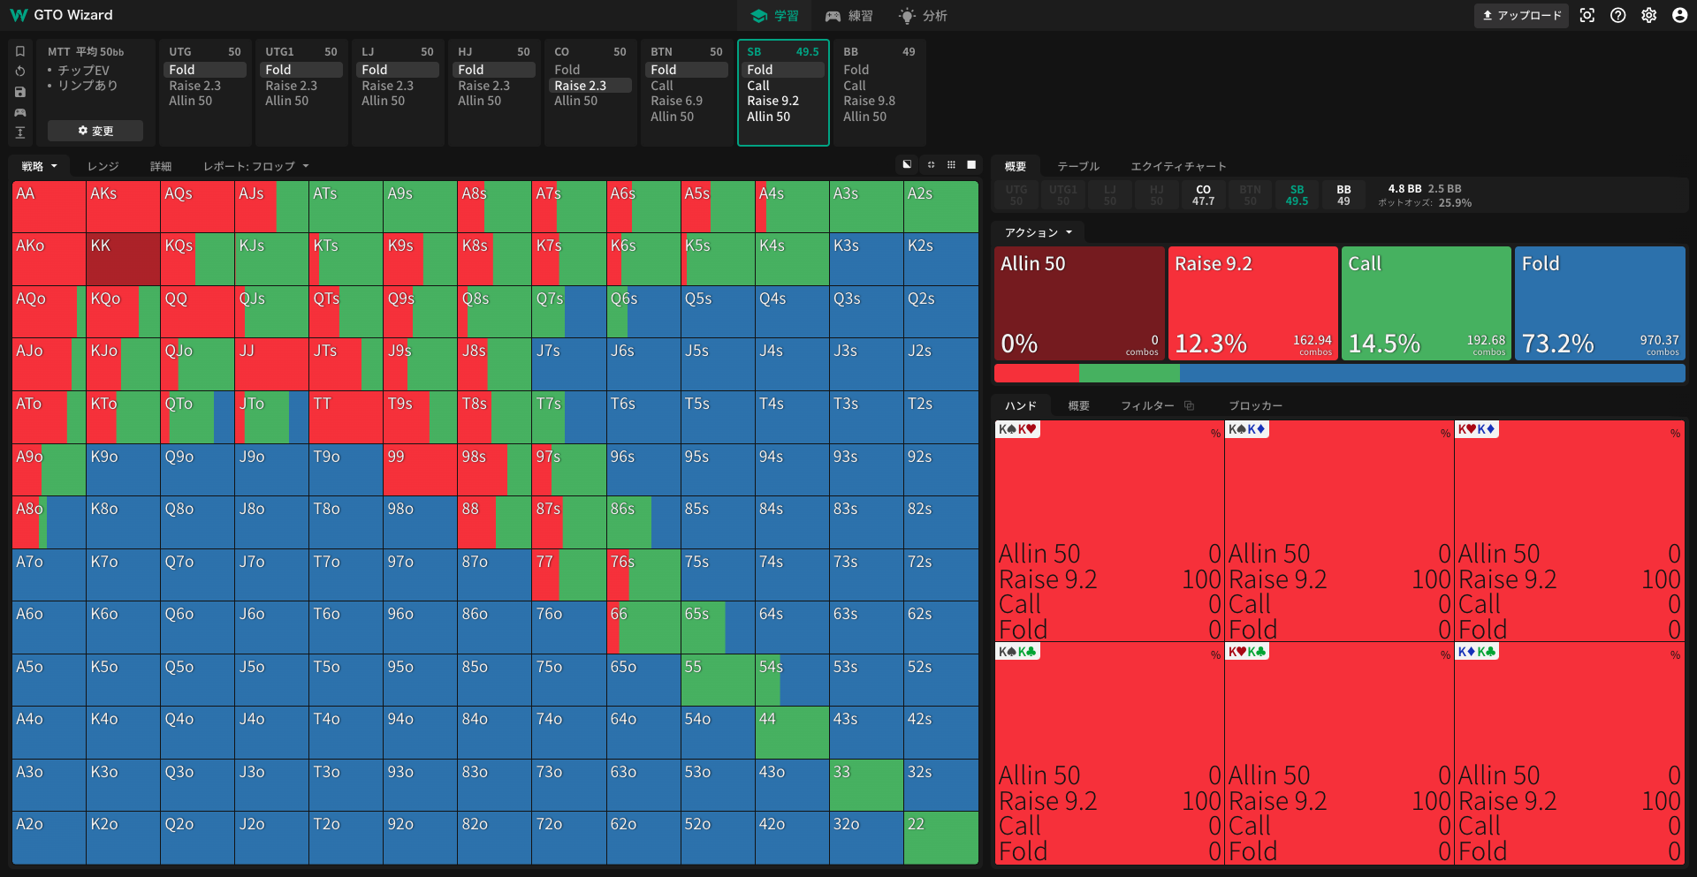This screenshot has height=877, width=1697.
Task: Click the Allin 50 action card
Action: pyautogui.click(x=1079, y=303)
